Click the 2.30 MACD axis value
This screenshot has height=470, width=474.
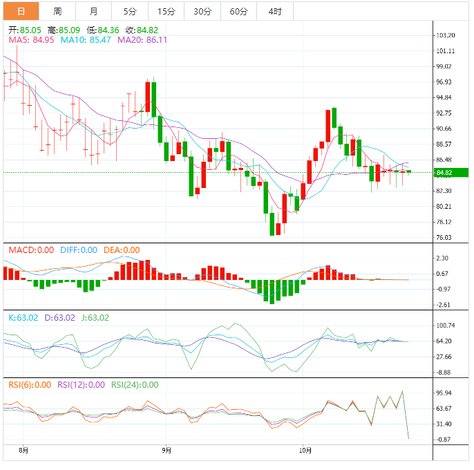(442, 258)
